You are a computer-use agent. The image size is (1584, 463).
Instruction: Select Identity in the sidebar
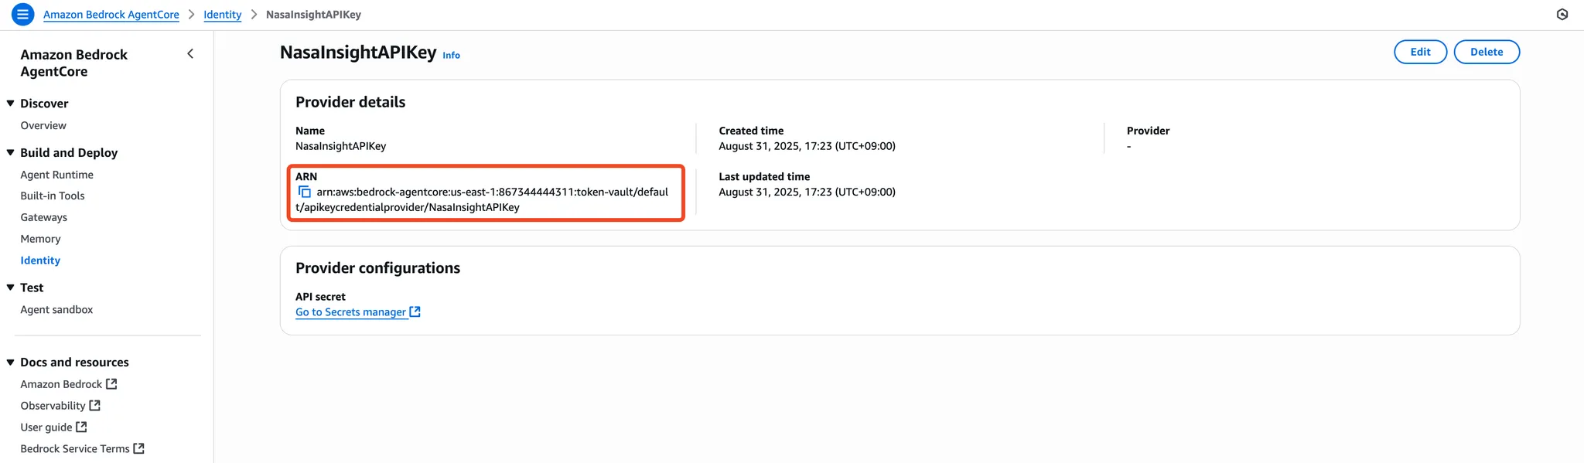pyautogui.click(x=40, y=260)
